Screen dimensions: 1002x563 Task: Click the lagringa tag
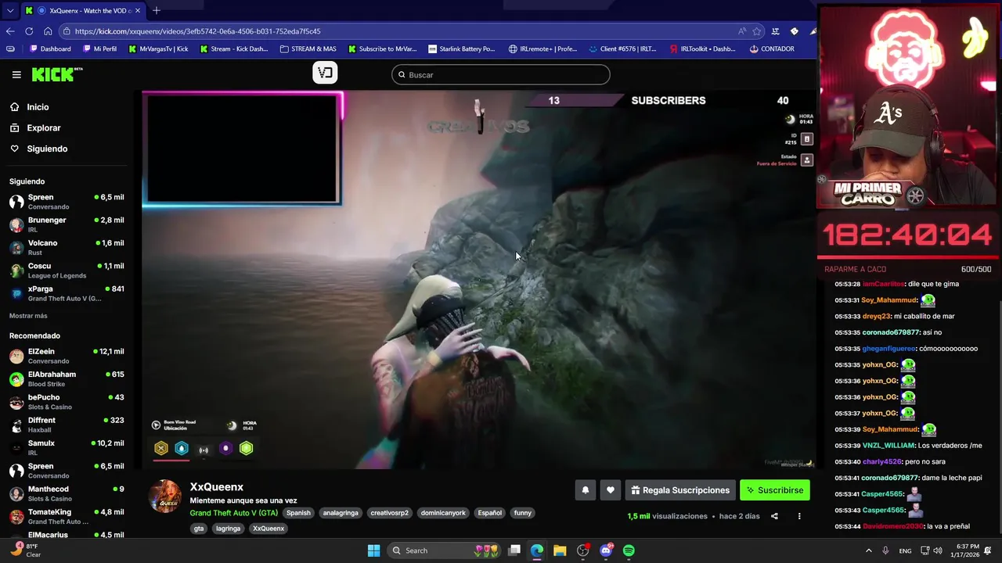228,529
